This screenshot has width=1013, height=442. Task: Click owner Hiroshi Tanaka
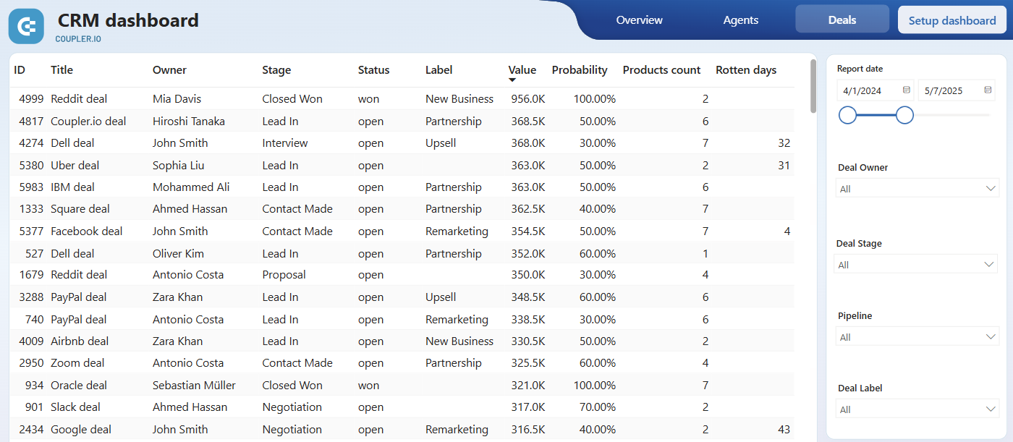(x=189, y=121)
